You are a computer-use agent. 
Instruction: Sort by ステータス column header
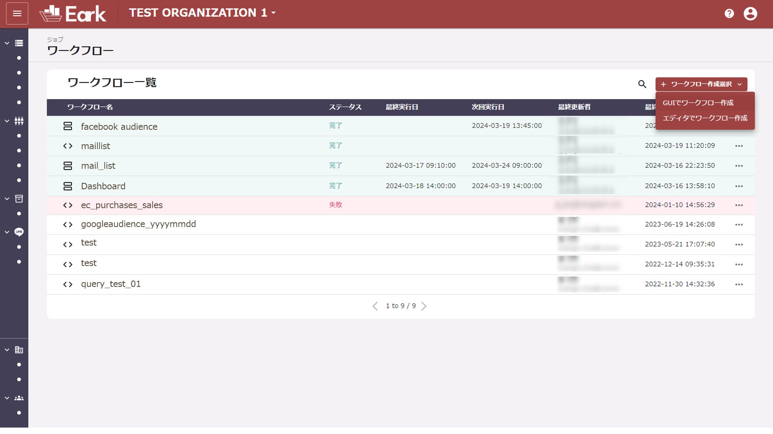click(x=345, y=107)
